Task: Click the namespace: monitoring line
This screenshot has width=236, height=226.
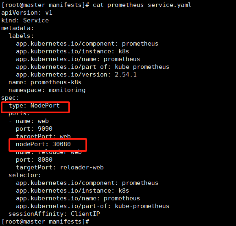Action: (47, 90)
